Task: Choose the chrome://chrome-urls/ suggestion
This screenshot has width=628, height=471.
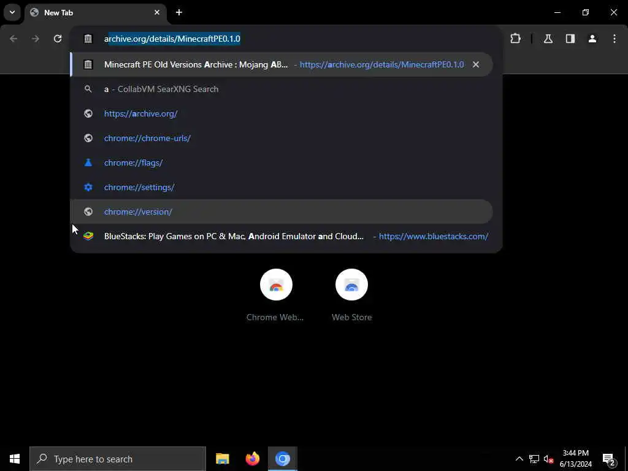Action: pos(281,138)
